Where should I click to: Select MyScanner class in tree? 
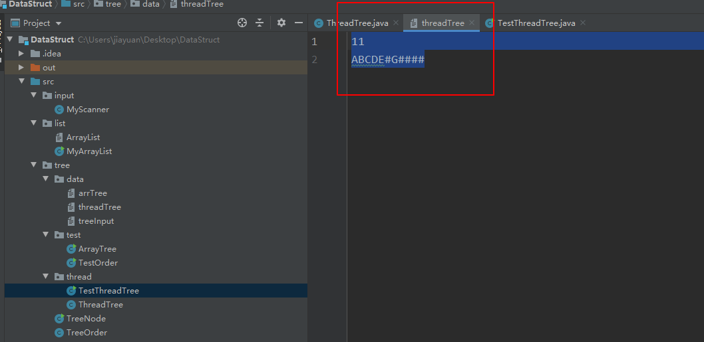[x=88, y=110]
